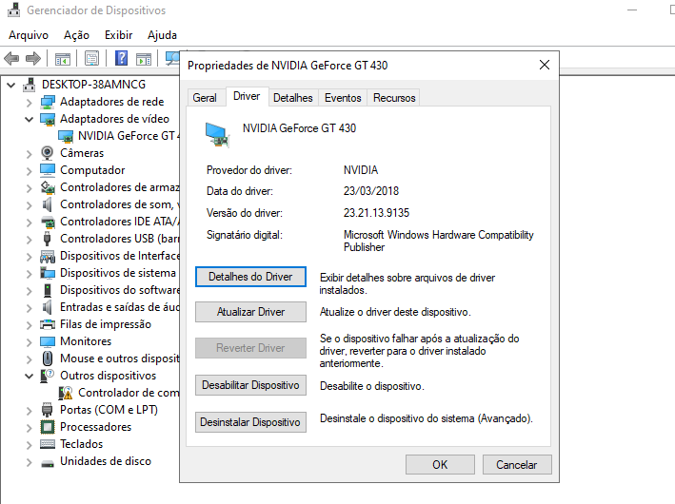
Task: Switch to the Recursos tab
Action: pyautogui.click(x=394, y=98)
